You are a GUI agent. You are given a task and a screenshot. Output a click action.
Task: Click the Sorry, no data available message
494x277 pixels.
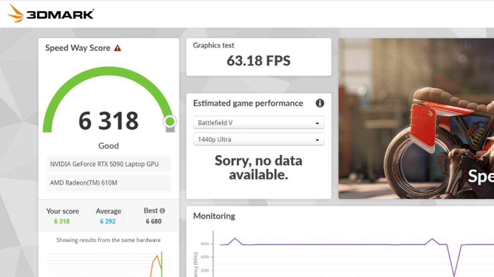259,167
